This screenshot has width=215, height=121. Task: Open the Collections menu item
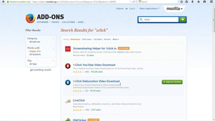click(69, 22)
